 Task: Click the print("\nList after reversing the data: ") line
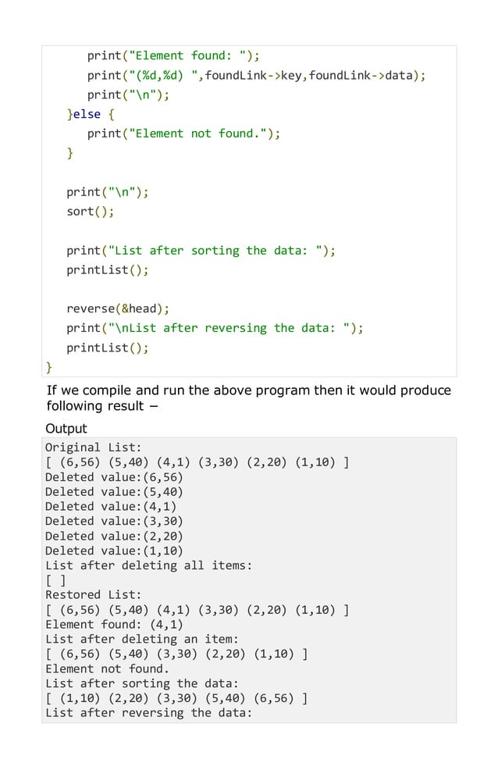pos(215,328)
